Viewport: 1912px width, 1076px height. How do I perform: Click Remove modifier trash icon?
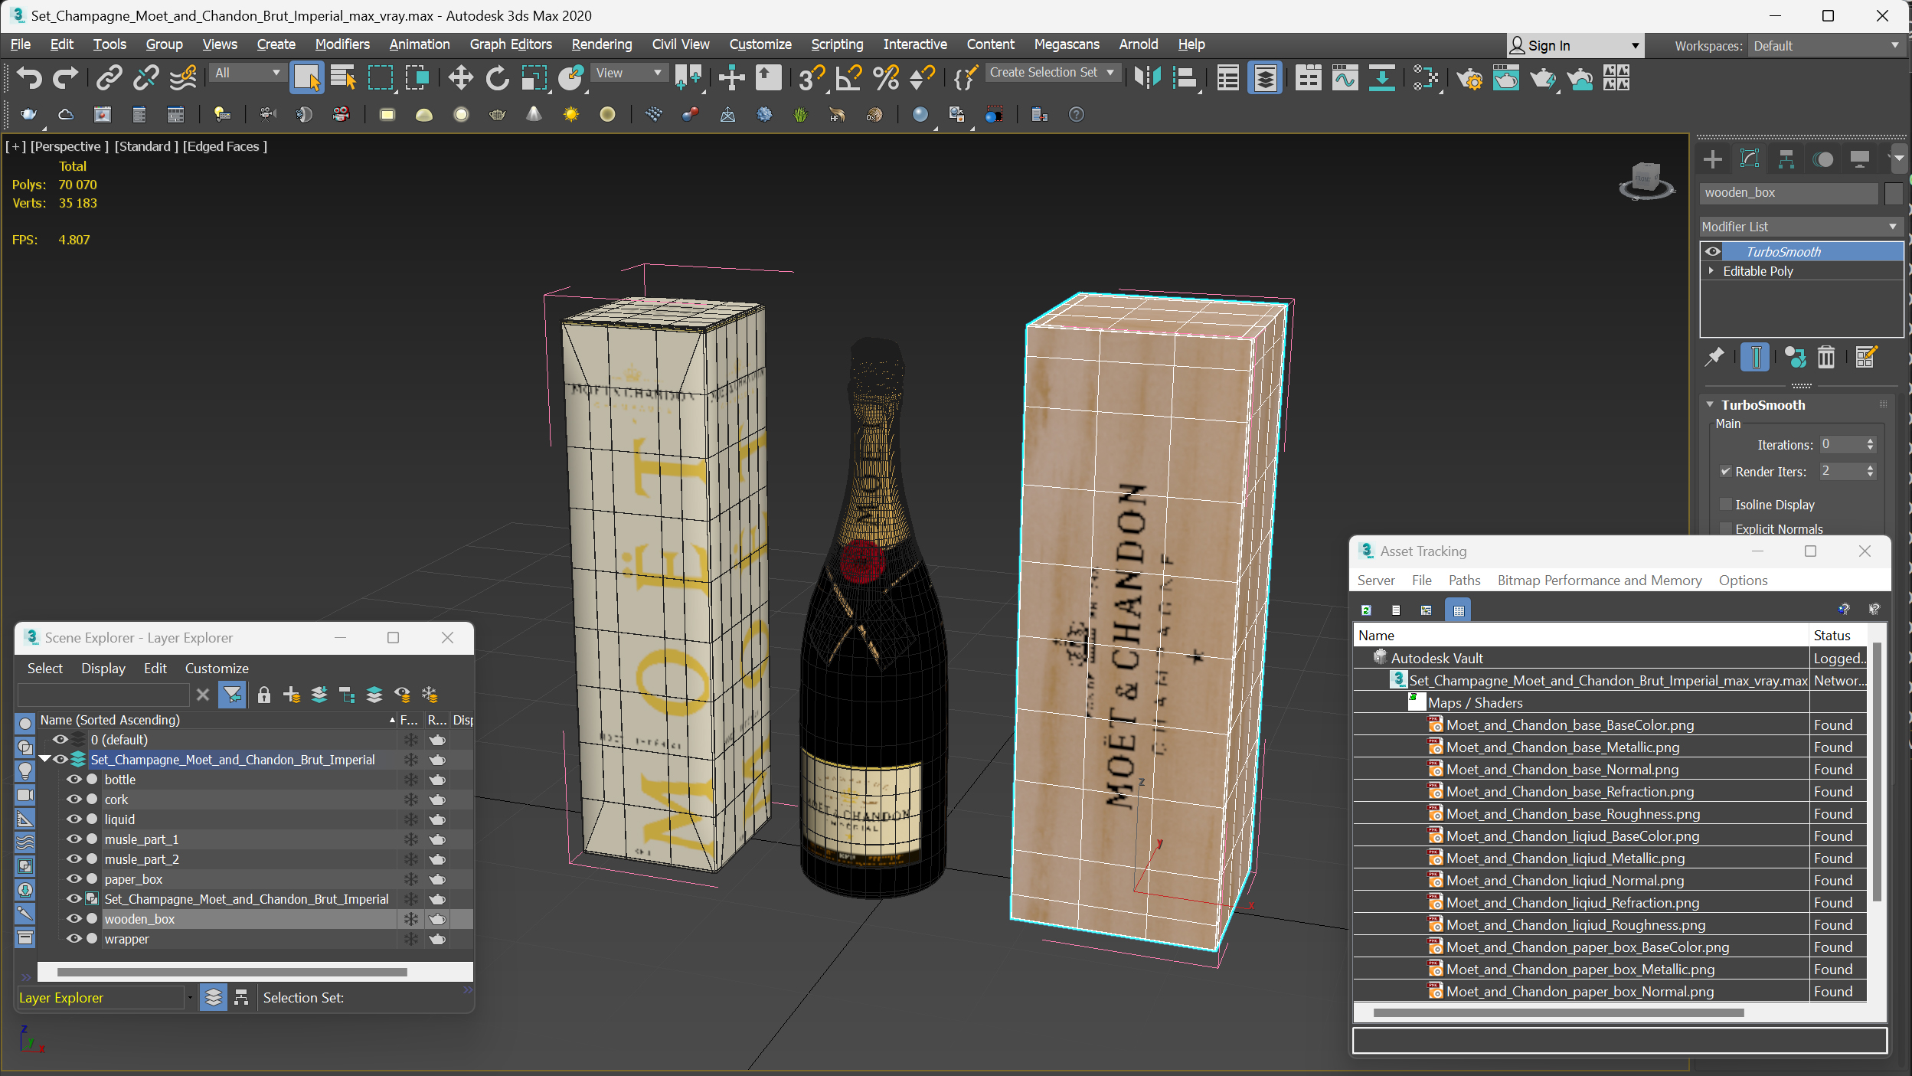click(x=1826, y=357)
